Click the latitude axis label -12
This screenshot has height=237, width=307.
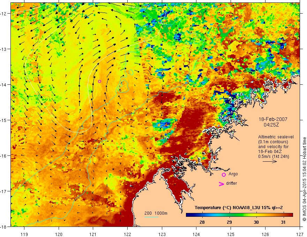[3, 14]
